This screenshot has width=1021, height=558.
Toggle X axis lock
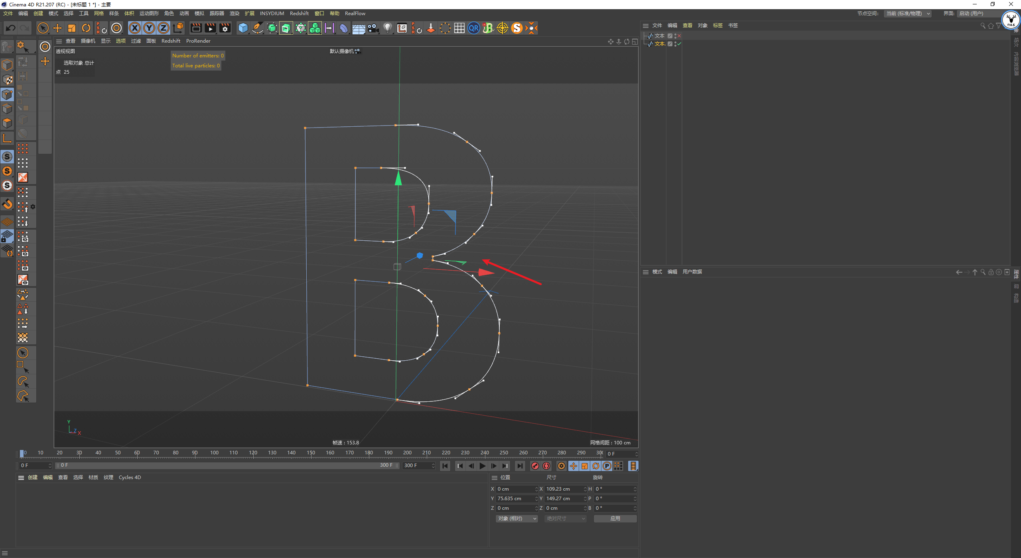click(x=135, y=28)
